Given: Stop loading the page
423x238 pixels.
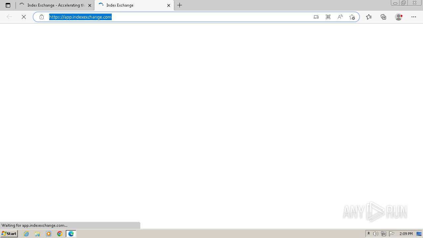Looking at the screenshot, I should point(24,17).
